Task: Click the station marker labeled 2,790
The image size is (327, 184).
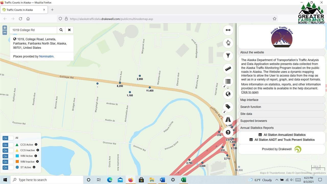Action: click(189, 160)
